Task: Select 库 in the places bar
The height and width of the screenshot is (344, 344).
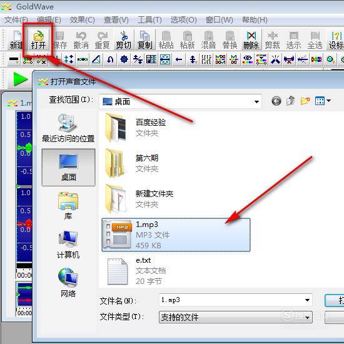Action: pos(68,206)
